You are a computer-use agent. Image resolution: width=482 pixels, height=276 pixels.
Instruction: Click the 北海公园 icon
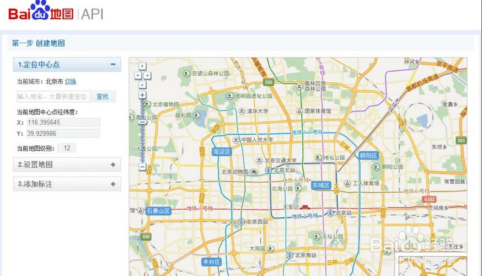point(298,189)
